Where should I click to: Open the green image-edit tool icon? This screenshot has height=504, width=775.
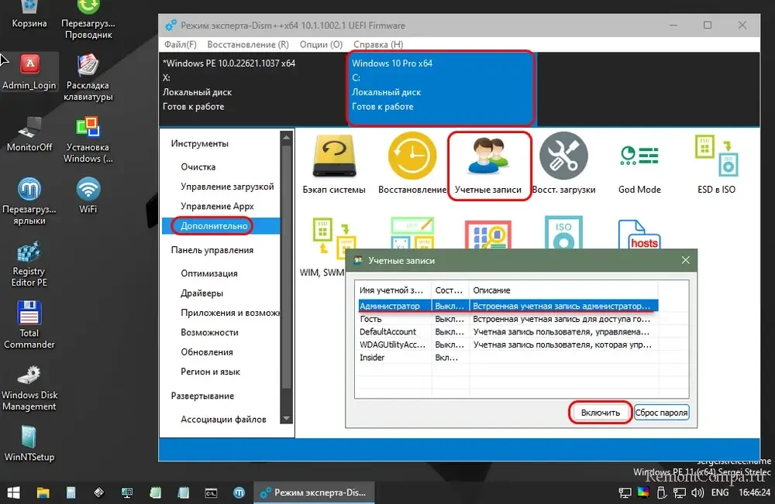(412, 233)
